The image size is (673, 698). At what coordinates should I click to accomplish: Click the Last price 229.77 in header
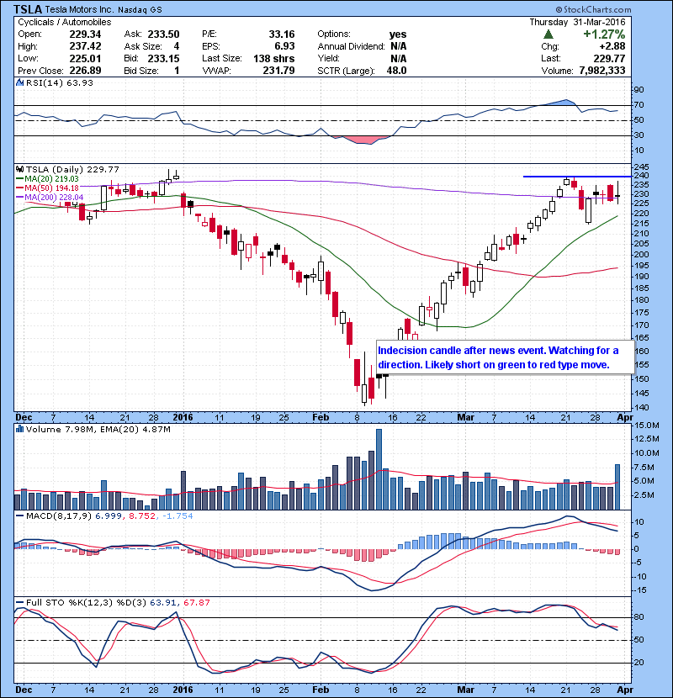click(x=609, y=59)
